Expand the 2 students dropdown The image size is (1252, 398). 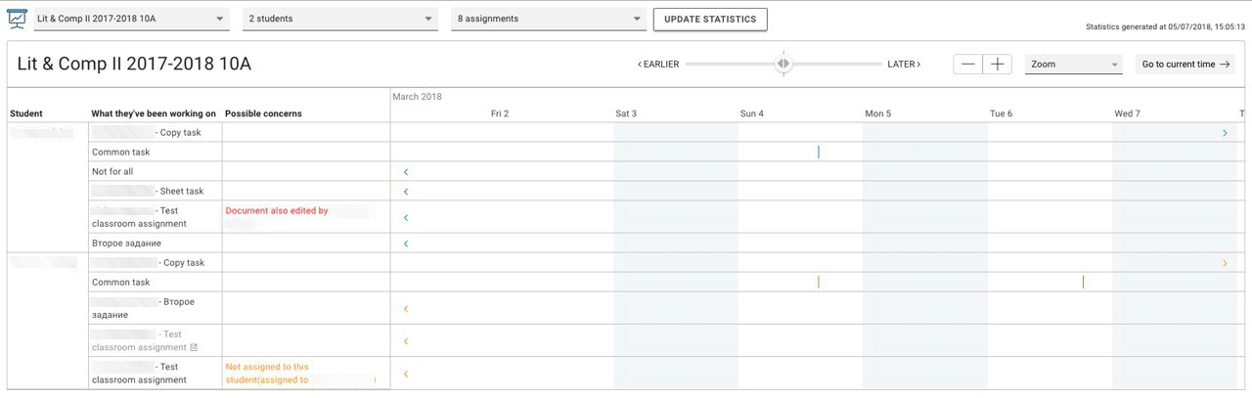(340, 19)
